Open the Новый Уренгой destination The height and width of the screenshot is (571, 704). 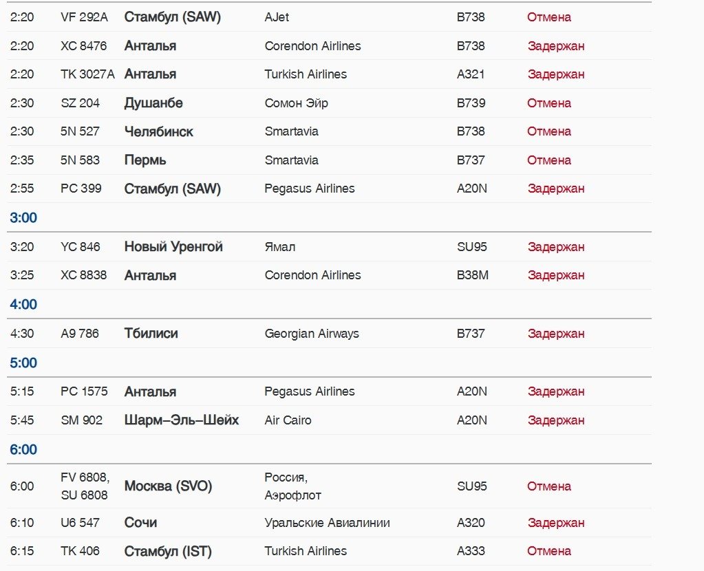(x=173, y=247)
